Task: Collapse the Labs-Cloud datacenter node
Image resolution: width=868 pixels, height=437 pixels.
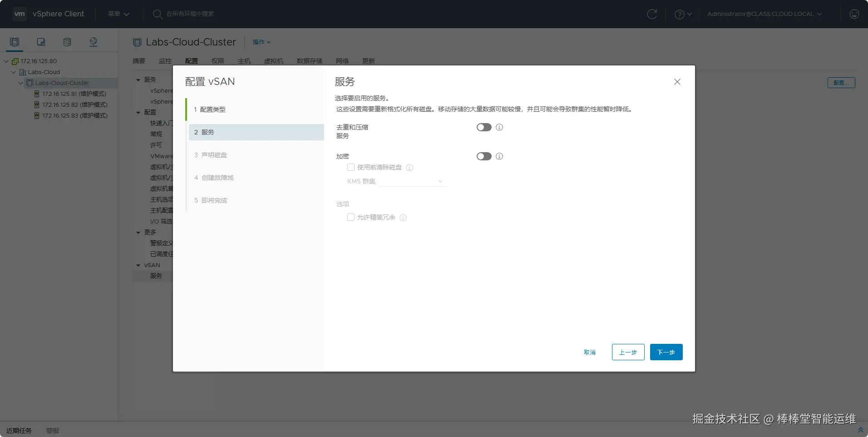Action: [x=14, y=72]
